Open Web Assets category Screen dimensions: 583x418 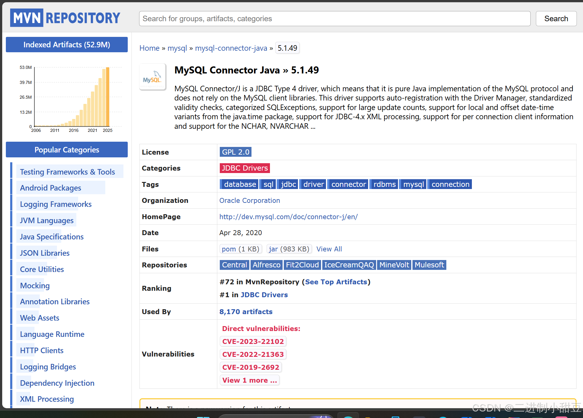40,318
